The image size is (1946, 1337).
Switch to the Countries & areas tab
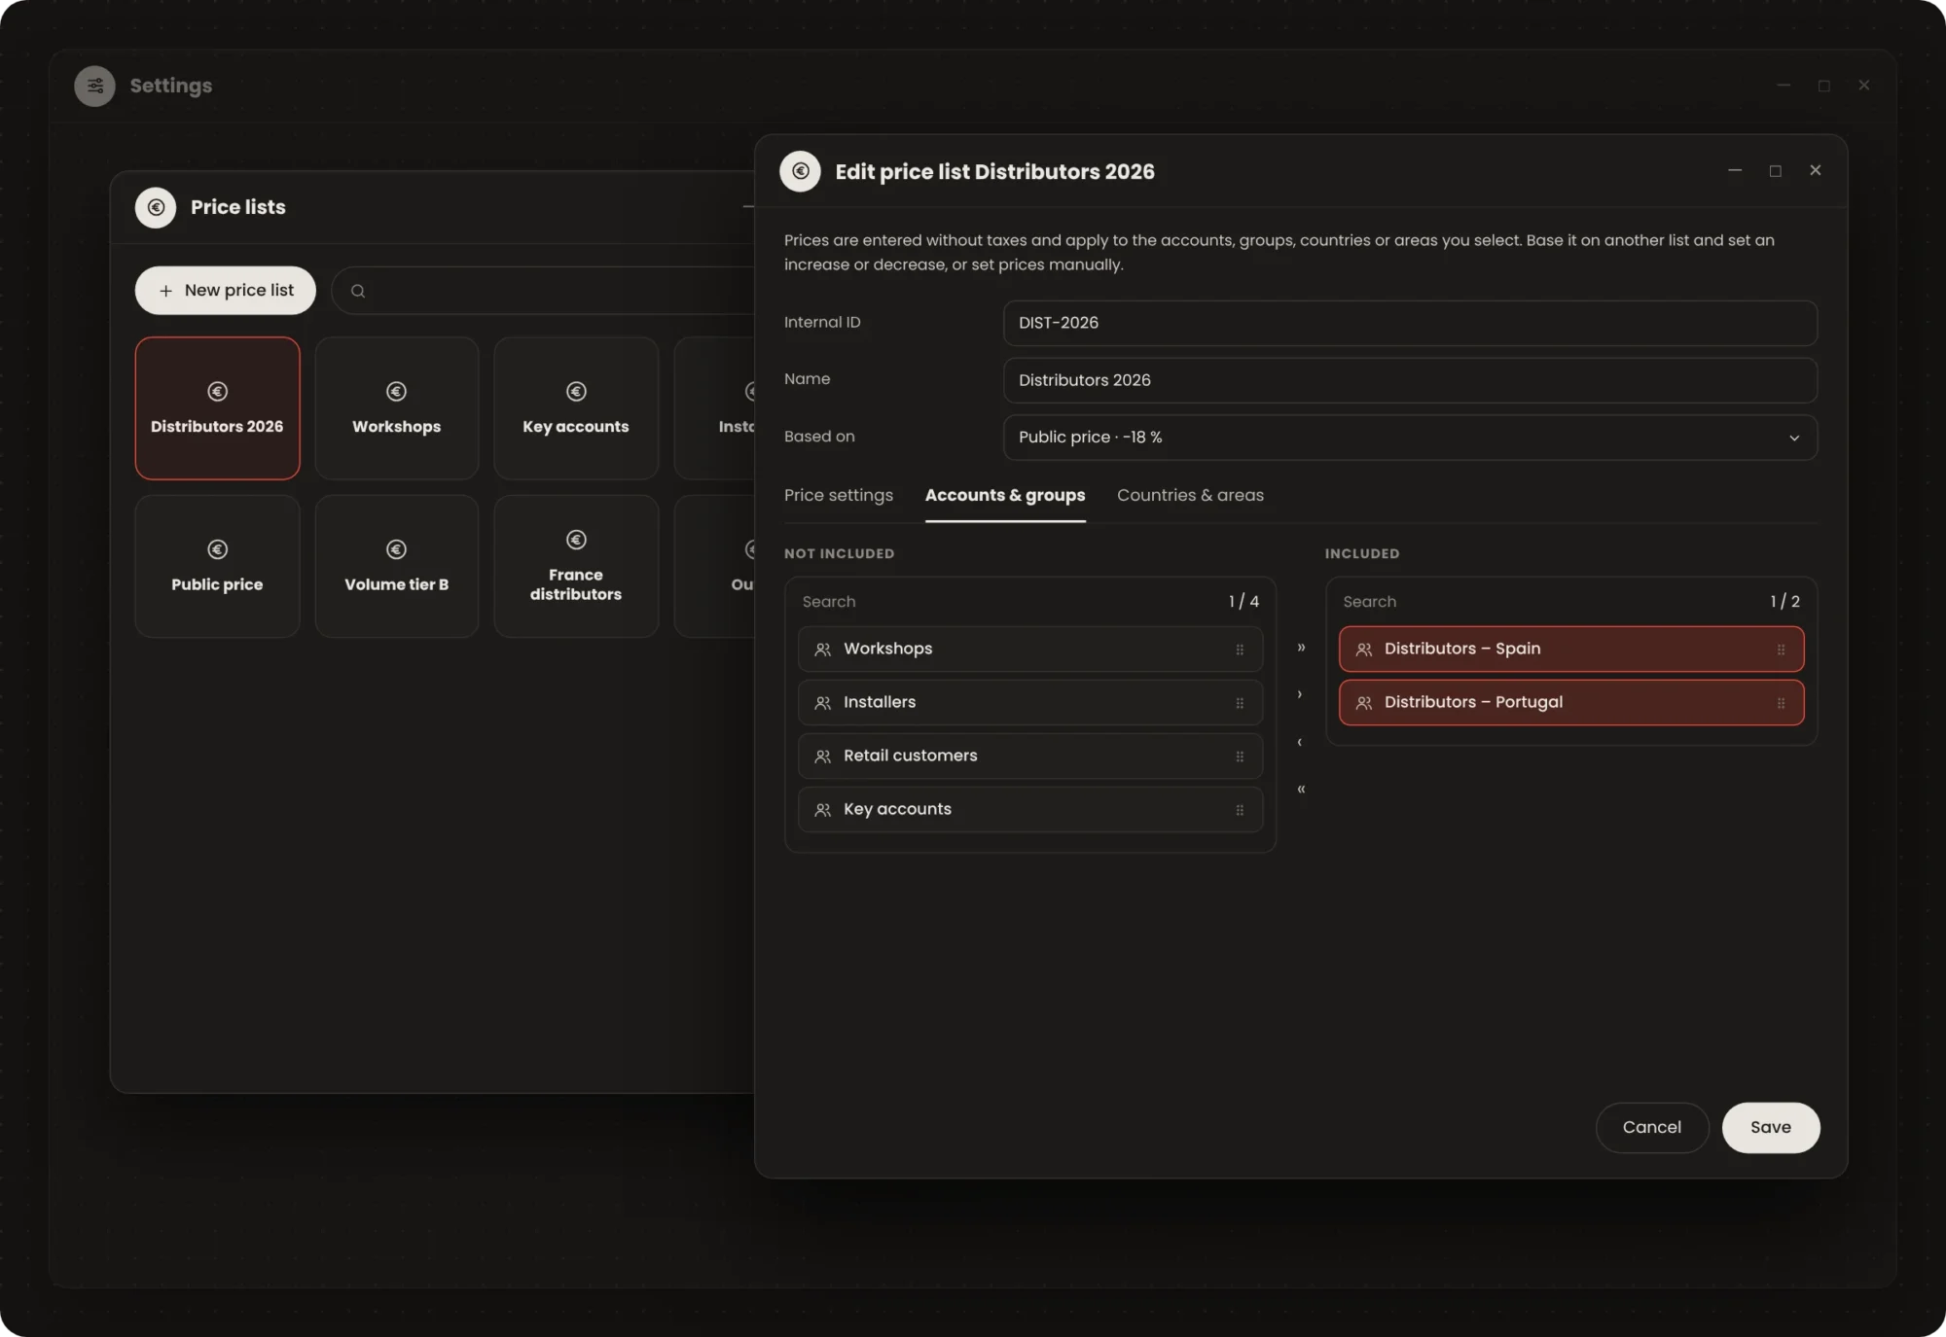pyautogui.click(x=1190, y=495)
